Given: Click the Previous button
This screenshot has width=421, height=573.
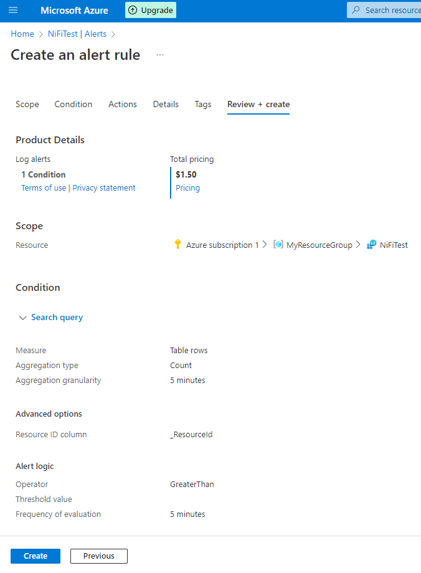Looking at the screenshot, I should point(99,556).
